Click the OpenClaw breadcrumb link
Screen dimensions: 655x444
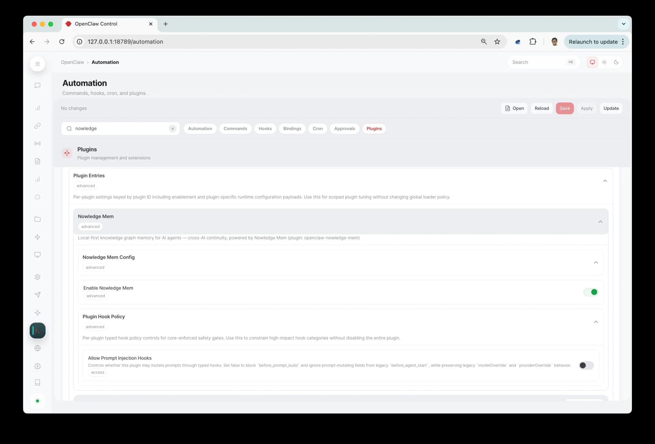(x=72, y=62)
